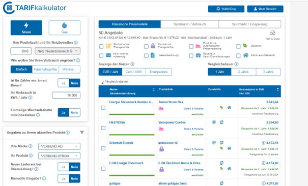Click info icon beside price 4.174,90

[263, 163]
